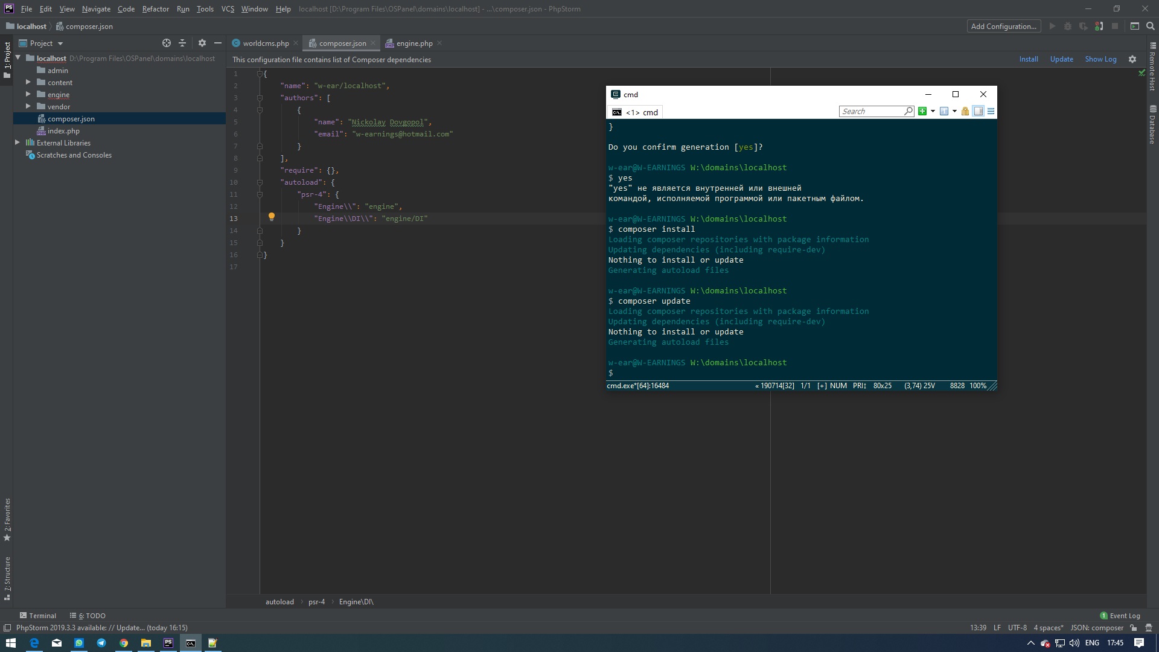The width and height of the screenshot is (1159, 652).
Task: Open Search Everywhere magnifier icon
Action: click(x=1151, y=26)
